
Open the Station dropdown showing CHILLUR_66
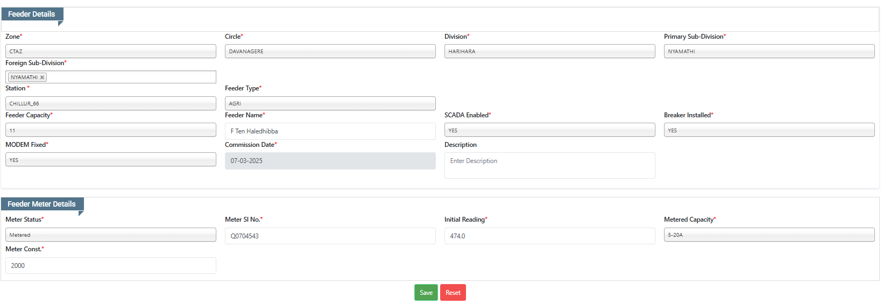coord(111,103)
